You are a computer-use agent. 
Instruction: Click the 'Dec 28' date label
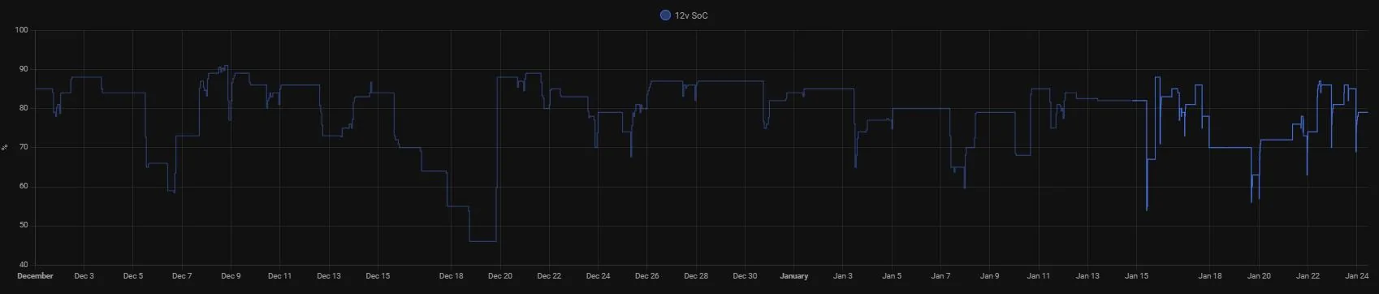tap(696, 276)
